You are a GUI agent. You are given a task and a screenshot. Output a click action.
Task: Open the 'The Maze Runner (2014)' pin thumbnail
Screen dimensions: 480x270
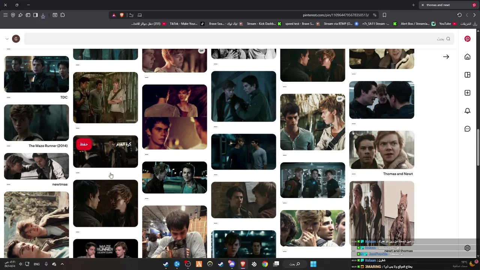pyautogui.click(x=36, y=123)
